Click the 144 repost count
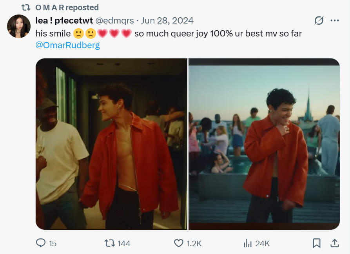350x254 pixels. 124,243
